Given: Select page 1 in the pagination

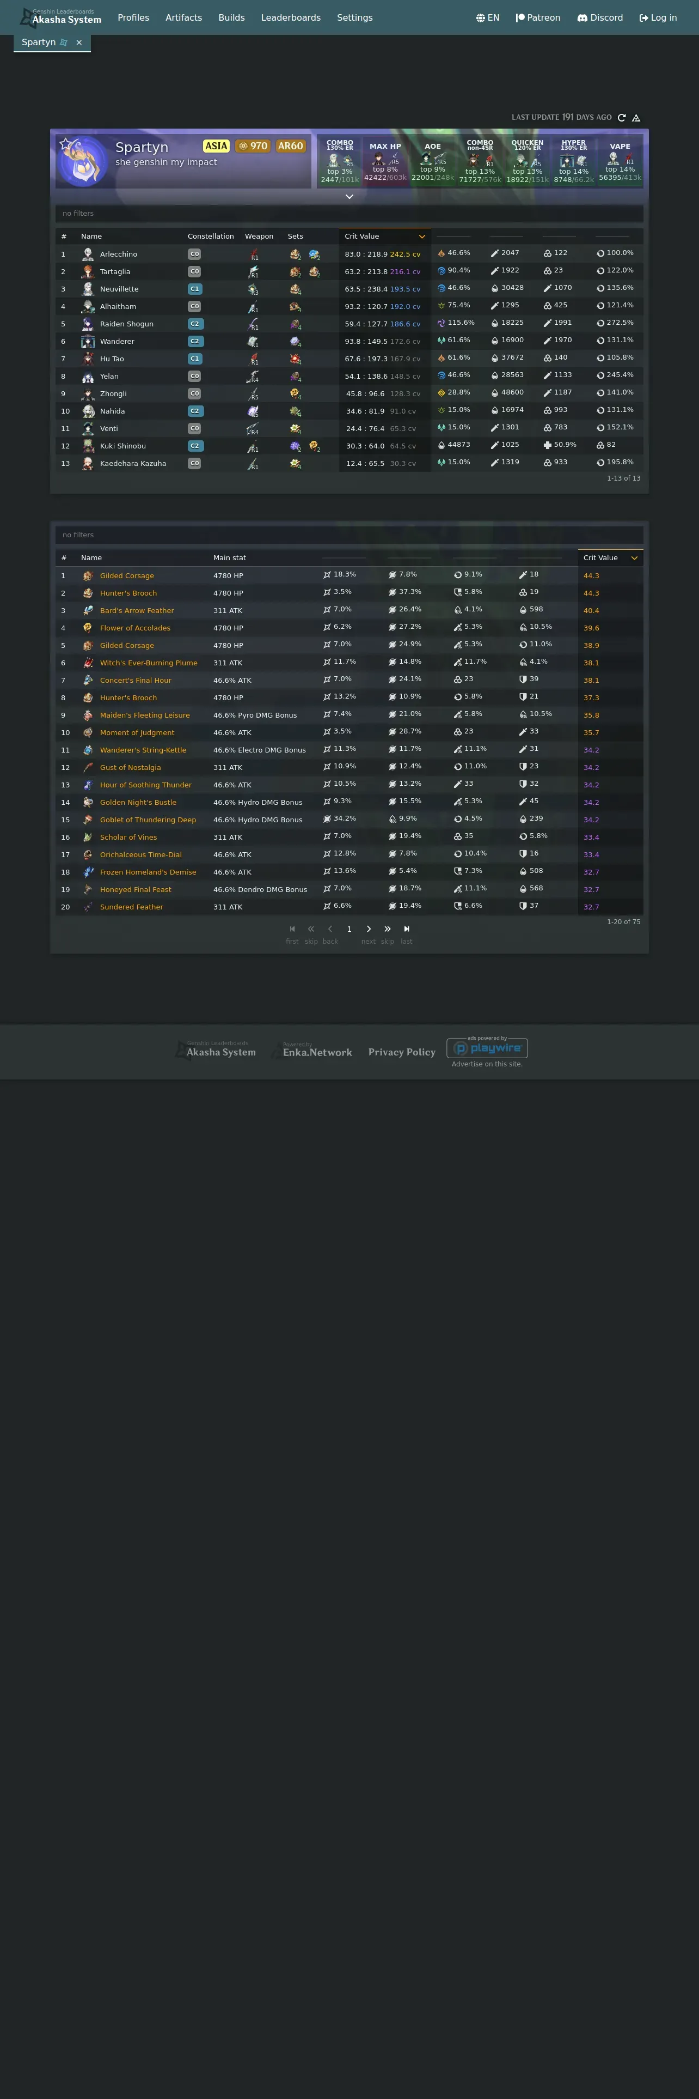Looking at the screenshot, I should [x=349, y=929].
